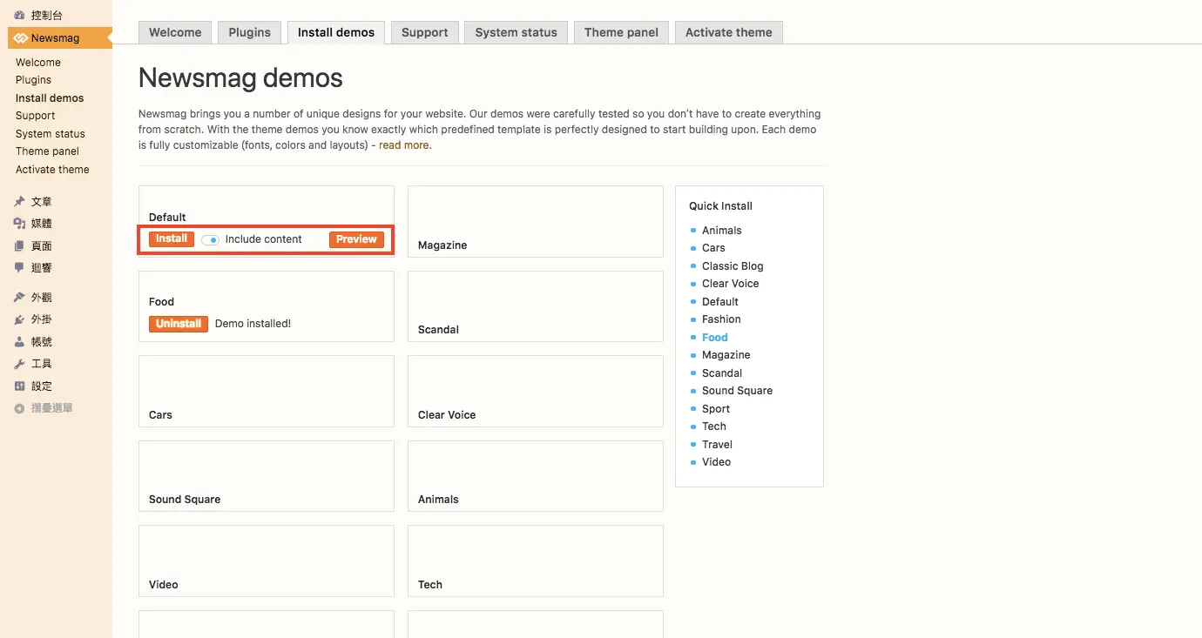
Task: Select the Magazine demo card
Action: point(536,222)
